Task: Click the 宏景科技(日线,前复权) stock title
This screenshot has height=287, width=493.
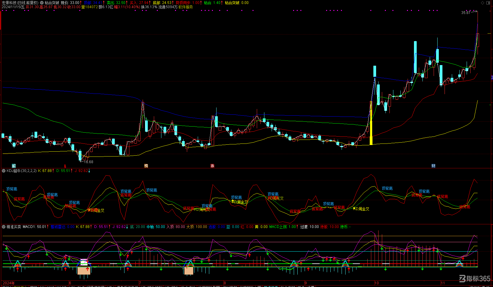Action: point(20,3)
